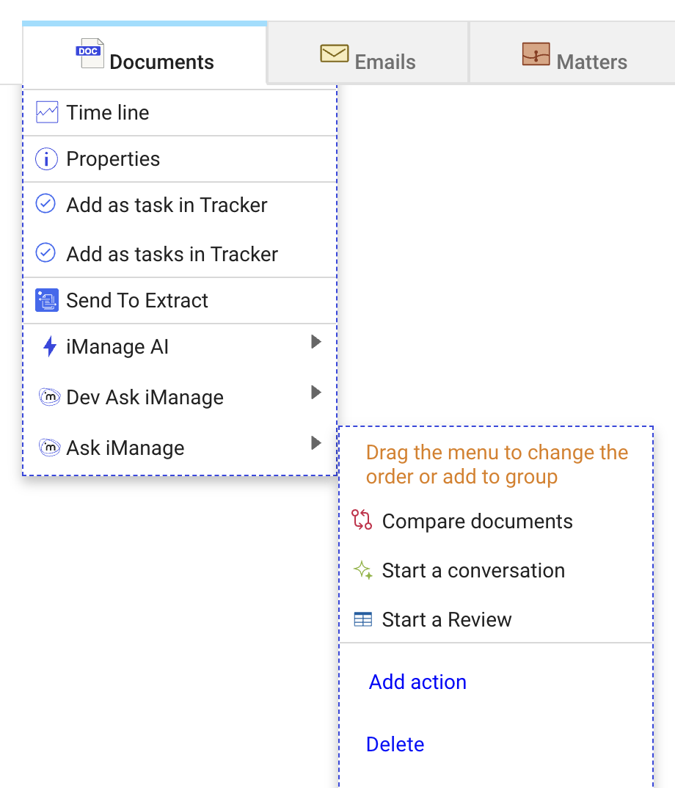
Task: Click the Send To Extract icon
Action: pos(45,300)
